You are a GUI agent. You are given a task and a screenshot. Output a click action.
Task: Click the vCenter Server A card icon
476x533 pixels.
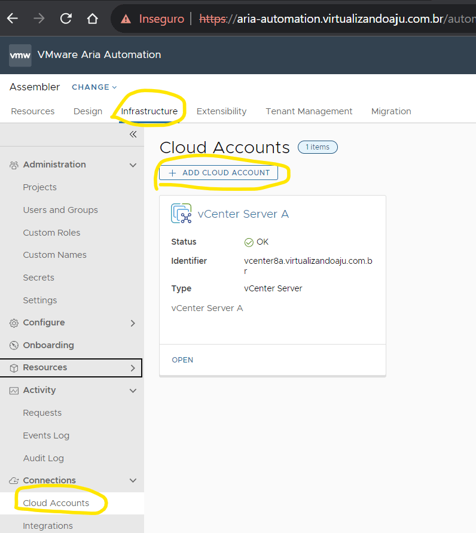coord(181,214)
